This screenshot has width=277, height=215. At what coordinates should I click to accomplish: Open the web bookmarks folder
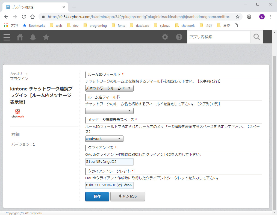(56, 25)
